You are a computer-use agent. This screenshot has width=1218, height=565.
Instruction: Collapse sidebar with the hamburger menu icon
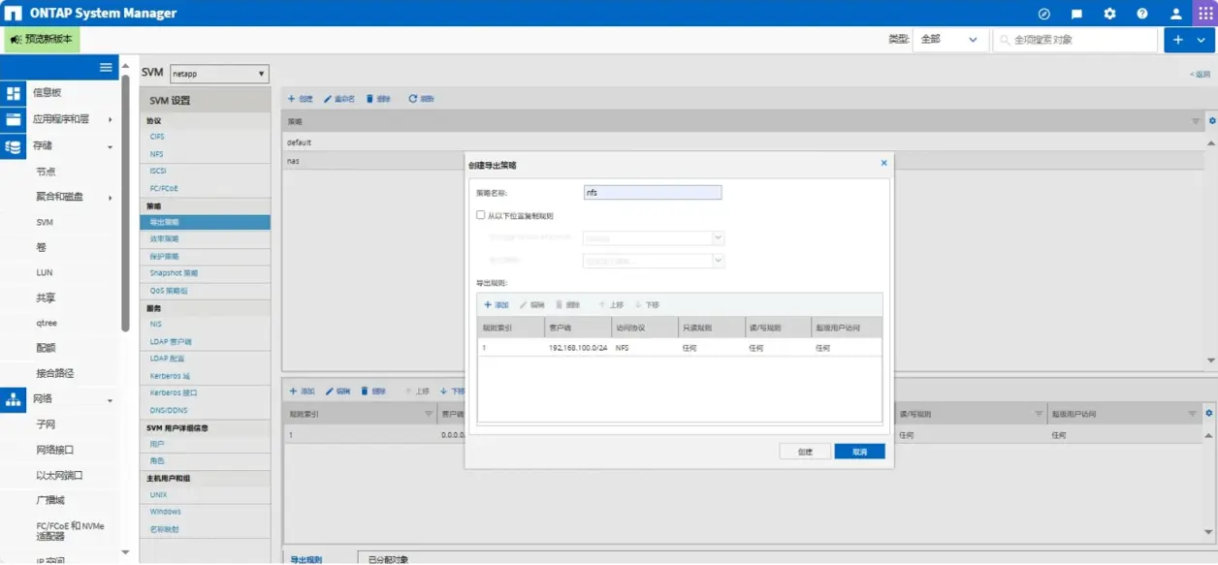[x=107, y=67]
